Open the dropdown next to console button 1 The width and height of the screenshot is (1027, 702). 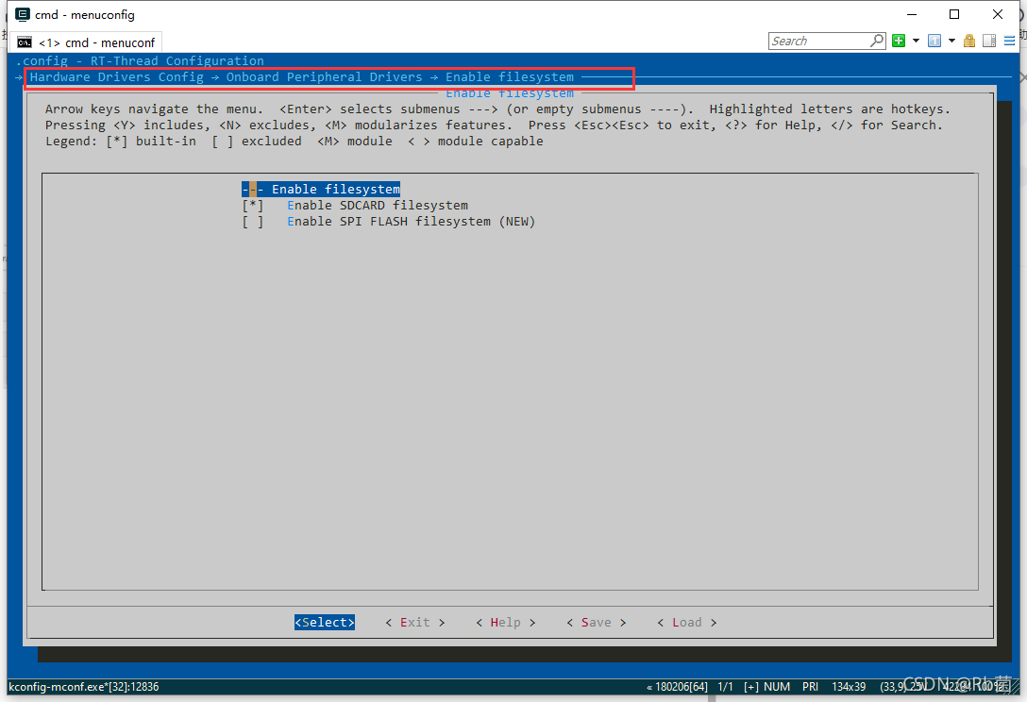pyautogui.click(x=951, y=40)
